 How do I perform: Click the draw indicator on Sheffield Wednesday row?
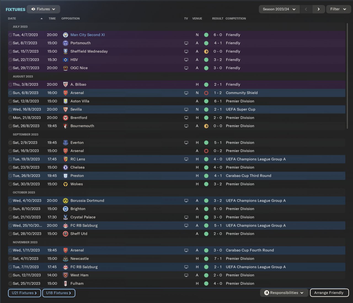coord(206,51)
